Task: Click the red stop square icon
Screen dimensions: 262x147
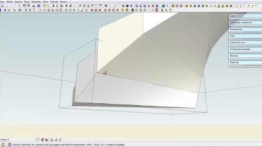Action: pos(153,6)
